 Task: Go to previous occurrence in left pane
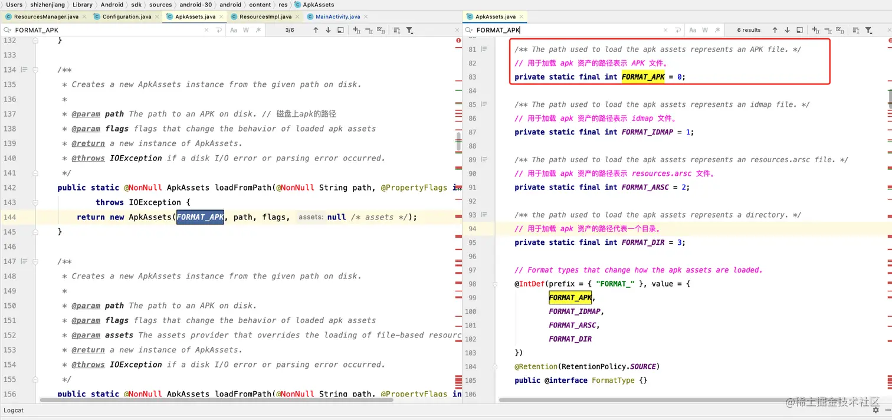tap(316, 30)
